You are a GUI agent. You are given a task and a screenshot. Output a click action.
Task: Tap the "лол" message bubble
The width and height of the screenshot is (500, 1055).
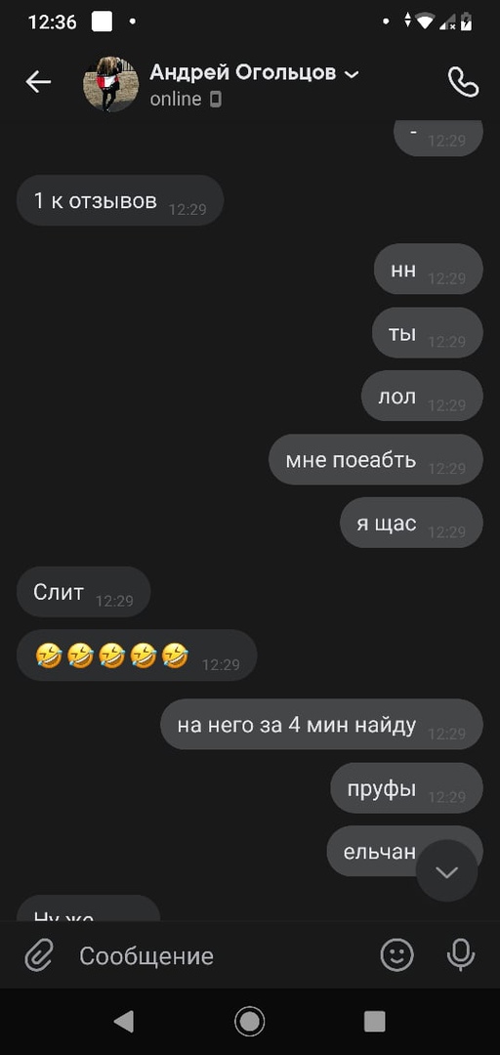422,397
